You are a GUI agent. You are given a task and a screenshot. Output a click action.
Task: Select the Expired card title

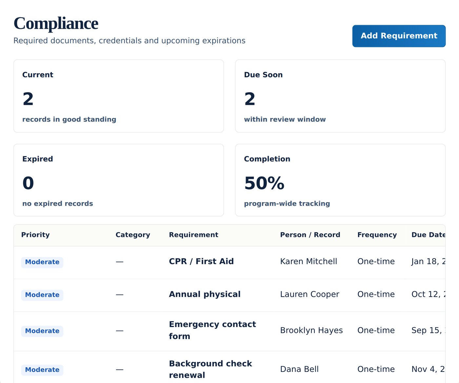click(x=38, y=159)
